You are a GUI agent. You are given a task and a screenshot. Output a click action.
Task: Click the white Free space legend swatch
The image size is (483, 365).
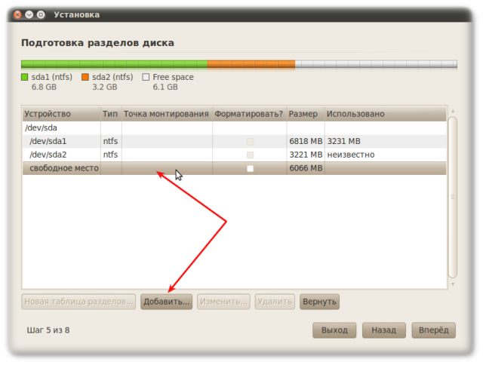pyautogui.click(x=146, y=77)
